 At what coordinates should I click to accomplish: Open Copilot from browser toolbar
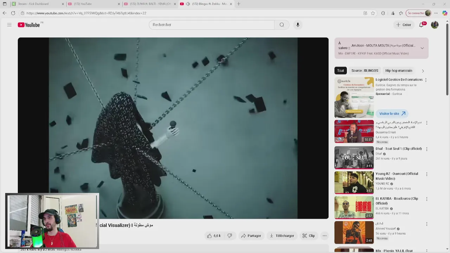(x=445, y=13)
